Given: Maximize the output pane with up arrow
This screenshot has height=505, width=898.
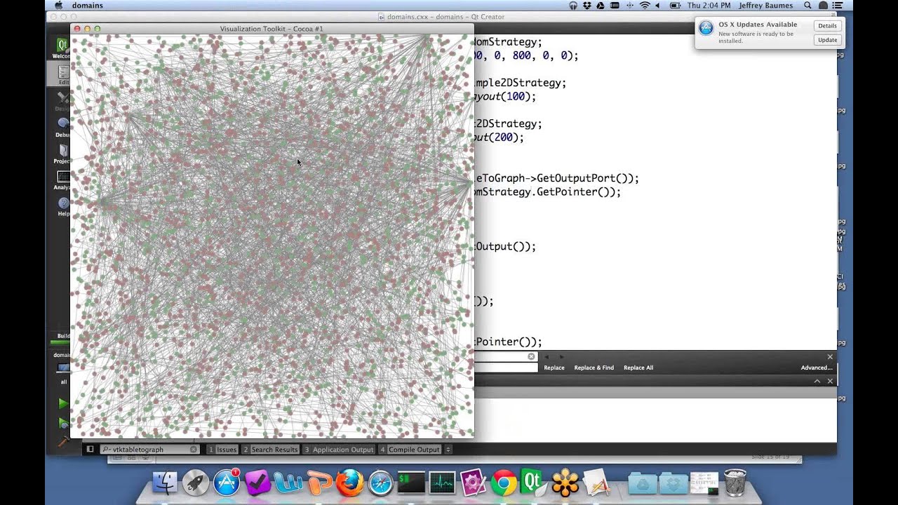Looking at the screenshot, I should [x=817, y=381].
